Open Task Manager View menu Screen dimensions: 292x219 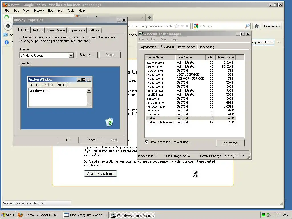point(164,39)
